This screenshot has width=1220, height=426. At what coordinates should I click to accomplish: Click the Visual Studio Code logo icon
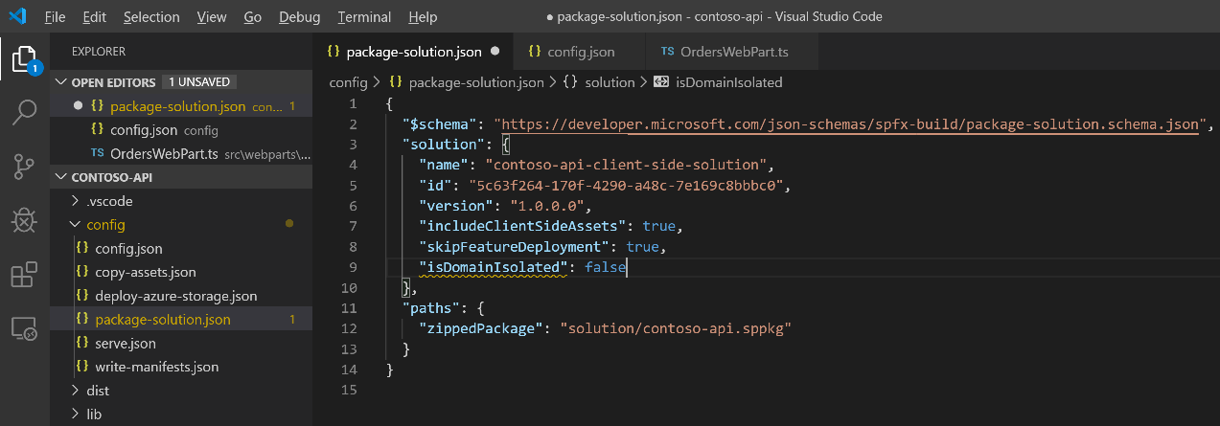(17, 16)
